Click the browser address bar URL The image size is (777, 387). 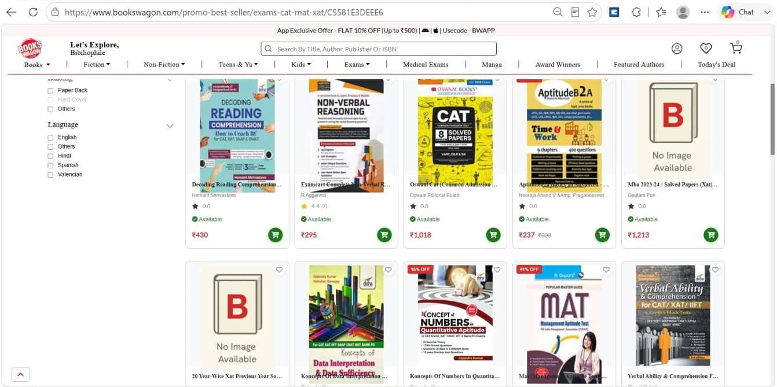[x=224, y=12]
